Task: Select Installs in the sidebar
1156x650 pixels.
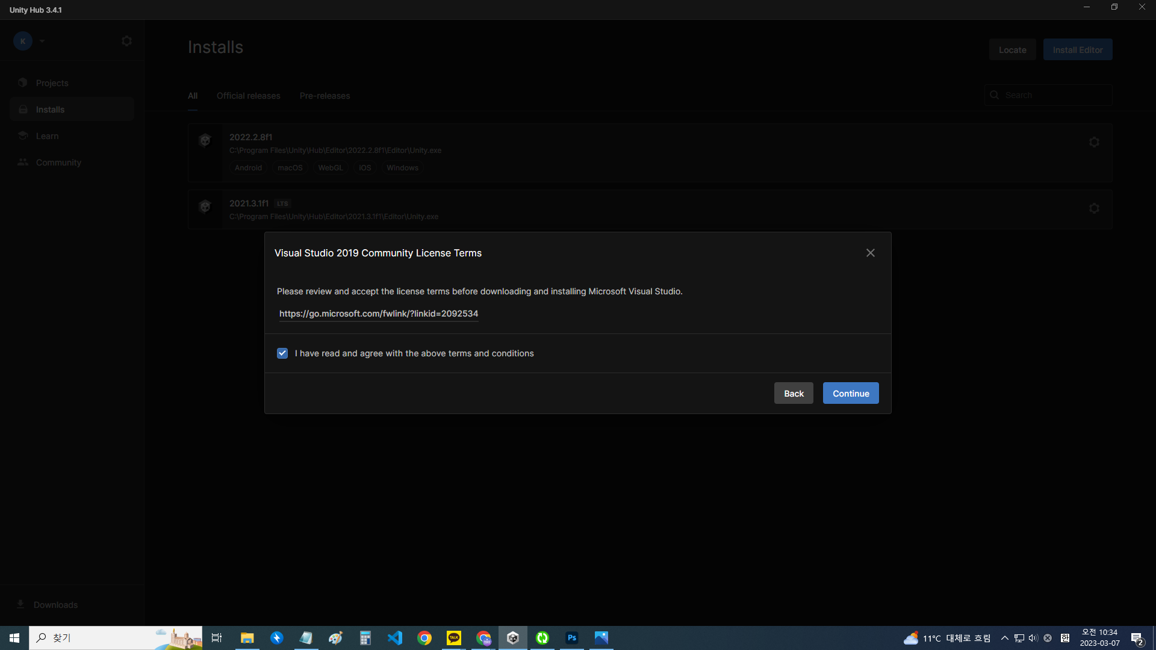Action: pyautogui.click(x=72, y=110)
